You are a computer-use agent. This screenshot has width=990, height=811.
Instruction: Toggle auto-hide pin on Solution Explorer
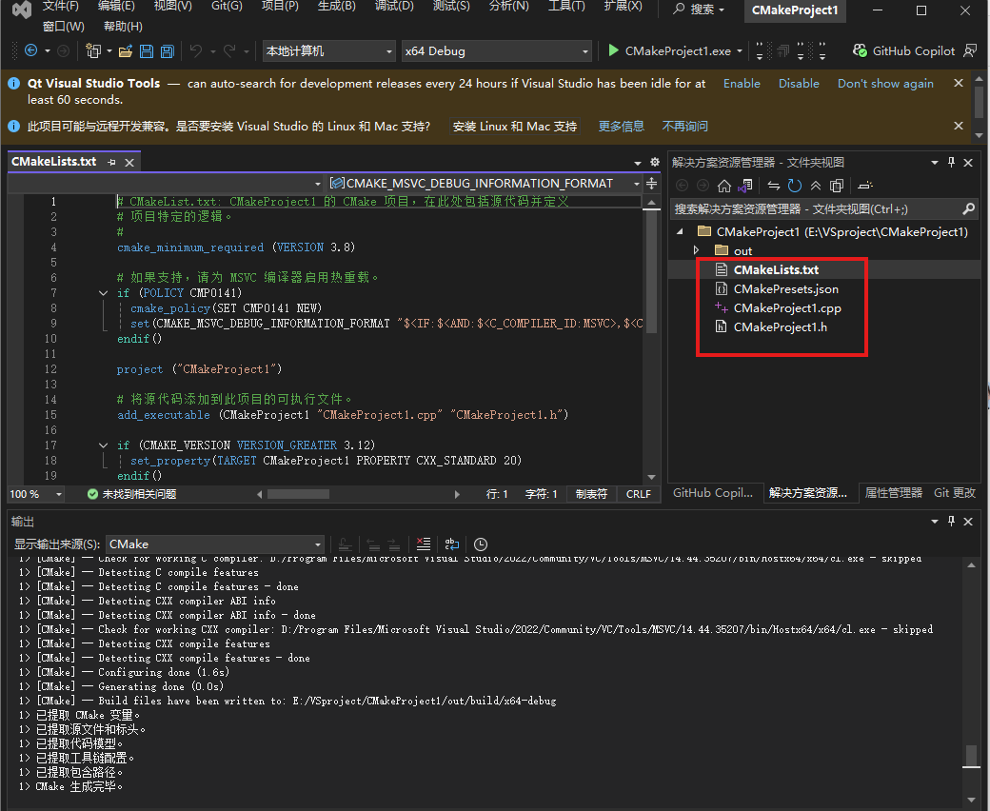tap(950, 162)
